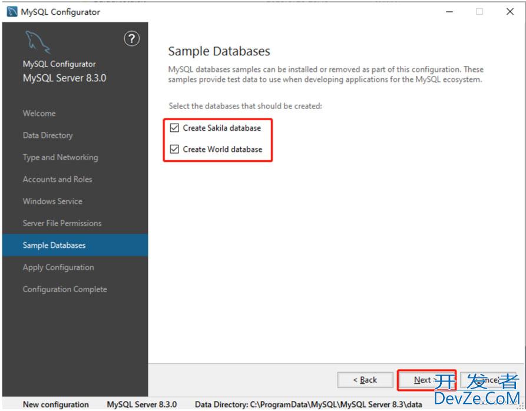Toggle Create World database checkbox
The image size is (526, 411).
point(174,149)
